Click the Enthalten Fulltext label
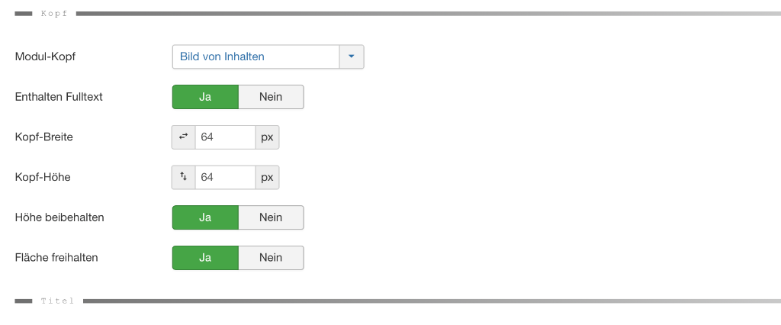Viewport: 781px width, 325px height. pyautogui.click(x=59, y=97)
